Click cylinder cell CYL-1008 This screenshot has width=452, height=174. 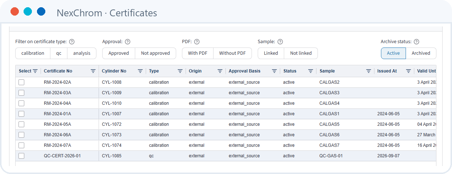pyautogui.click(x=112, y=82)
